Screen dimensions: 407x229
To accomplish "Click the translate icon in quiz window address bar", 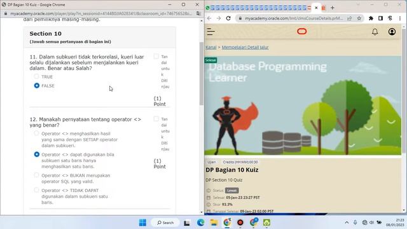I will pos(198,13).
